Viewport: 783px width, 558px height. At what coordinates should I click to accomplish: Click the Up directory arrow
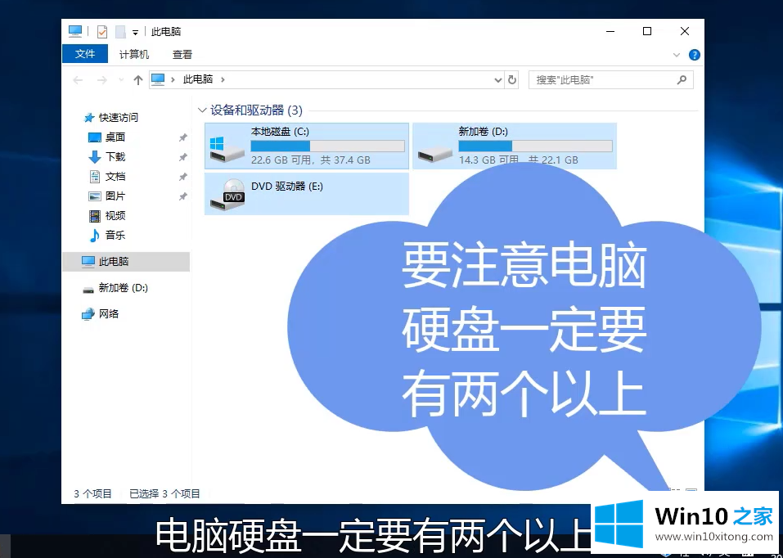coord(137,79)
